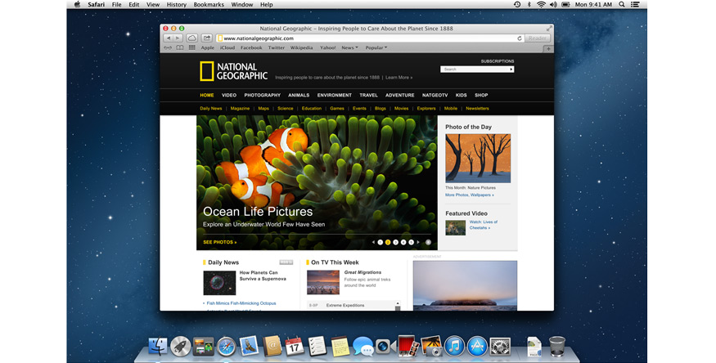The width and height of the screenshot is (716, 363).
Task: Open the Reading List glasses icon
Action: click(167, 47)
